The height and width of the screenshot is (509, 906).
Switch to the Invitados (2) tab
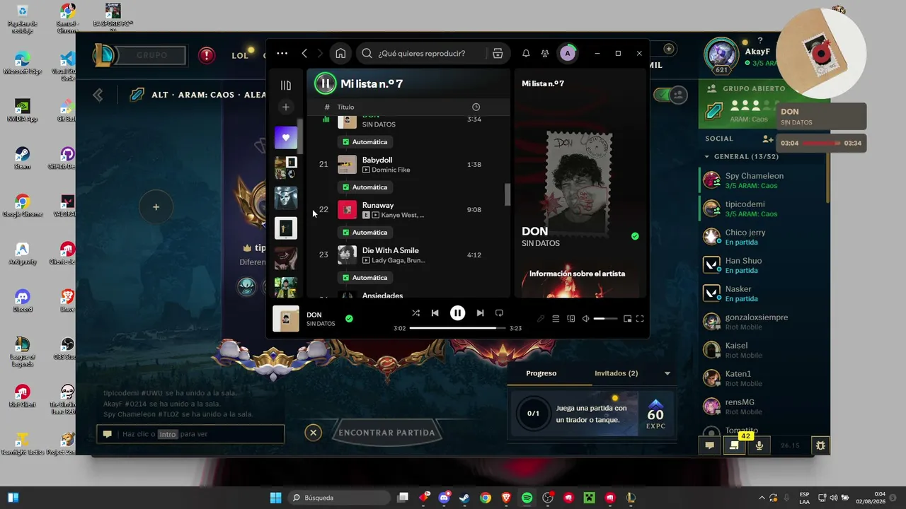point(617,373)
